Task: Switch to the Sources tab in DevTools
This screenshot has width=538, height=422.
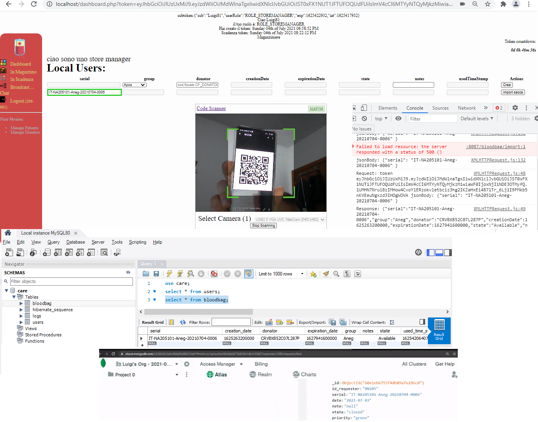Action: pyautogui.click(x=440, y=108)
